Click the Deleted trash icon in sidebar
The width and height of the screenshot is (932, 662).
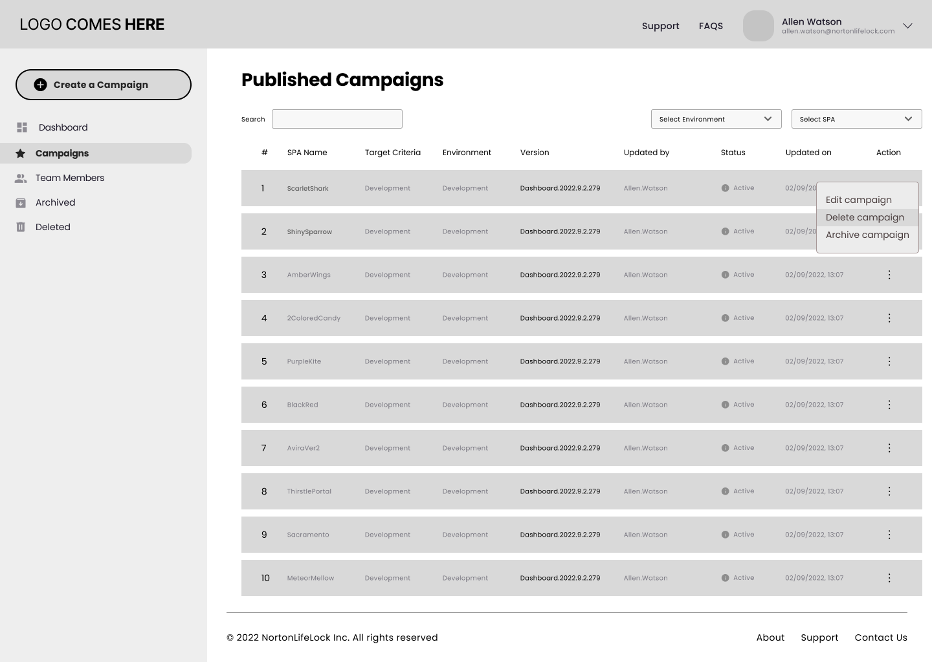click(x=21, y=227)
